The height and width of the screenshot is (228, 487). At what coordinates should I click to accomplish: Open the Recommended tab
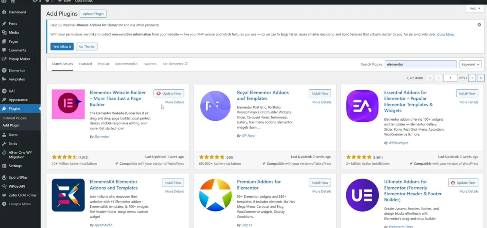[x=126, y=64]
